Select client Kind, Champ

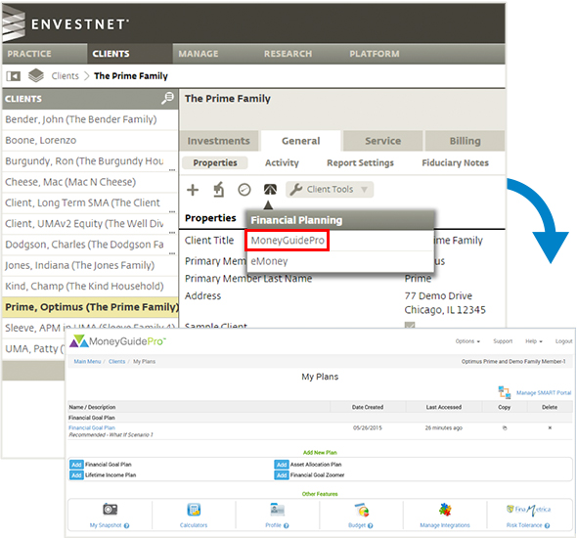point(90,287)
